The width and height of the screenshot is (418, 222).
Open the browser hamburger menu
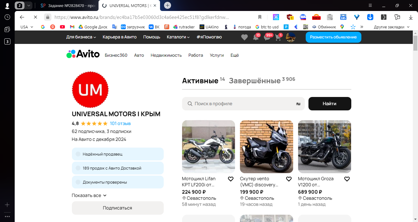pyautogui.click(x=370, y=5)
